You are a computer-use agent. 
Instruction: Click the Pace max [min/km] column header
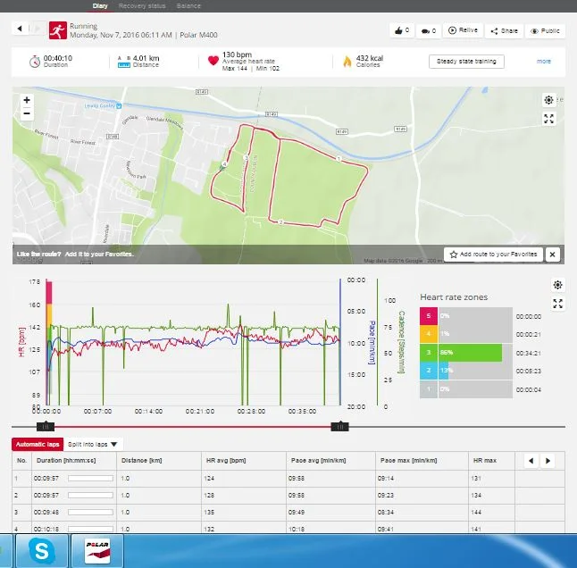[x=408, y=461]
